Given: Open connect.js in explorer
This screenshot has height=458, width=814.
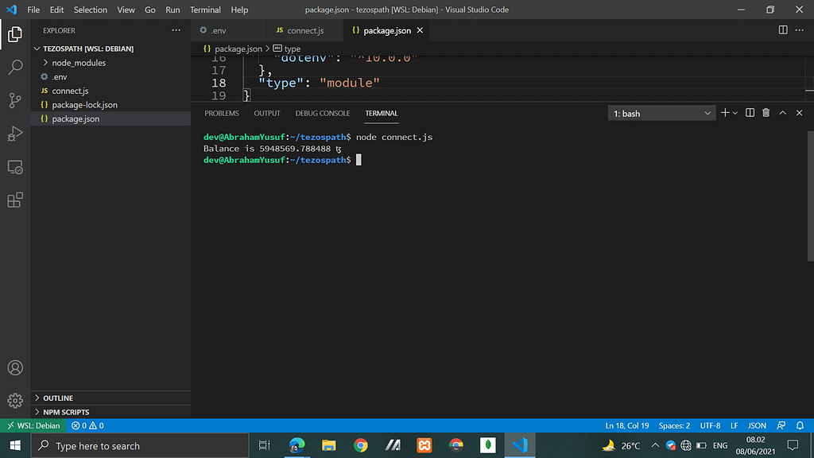Looking at the screenshot, I should [110, 91].
